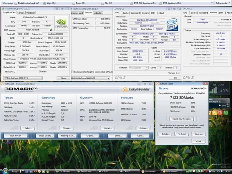Click the NETGEAR signal strength gadget
The image size is (232, 174).
(x=220, y=89)
